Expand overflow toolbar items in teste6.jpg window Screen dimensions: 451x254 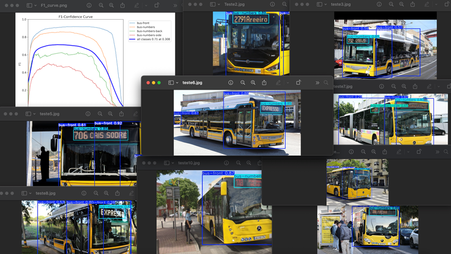317,83
